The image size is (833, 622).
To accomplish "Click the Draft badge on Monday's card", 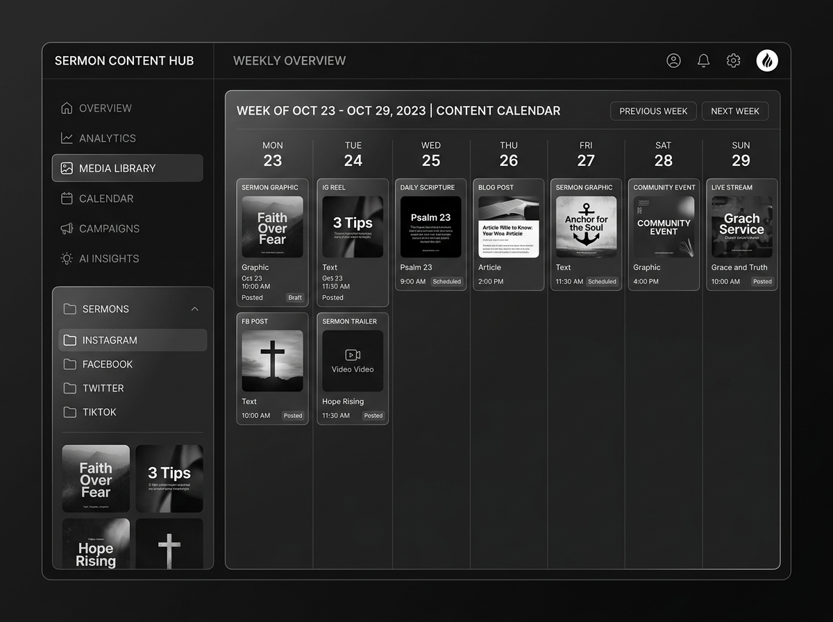I will point(295,298).
